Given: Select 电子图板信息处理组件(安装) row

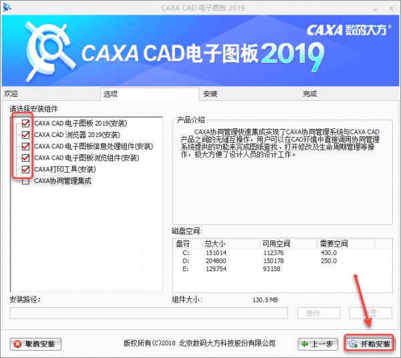Looking at the screenshot, I should tap(94, 146).
